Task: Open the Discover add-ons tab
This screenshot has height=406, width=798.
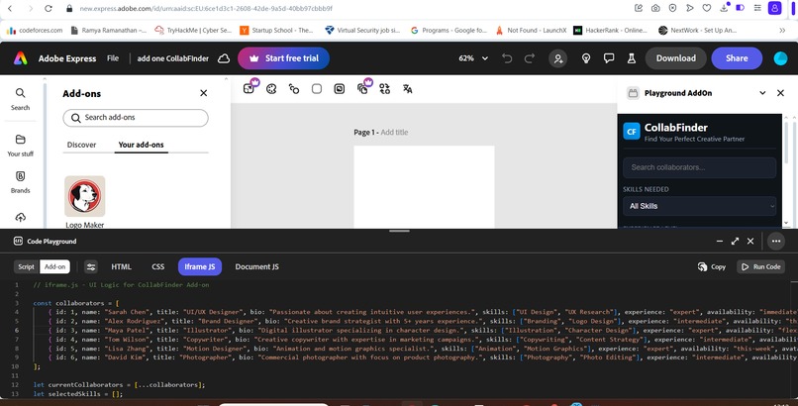Action: pos(81,145)
